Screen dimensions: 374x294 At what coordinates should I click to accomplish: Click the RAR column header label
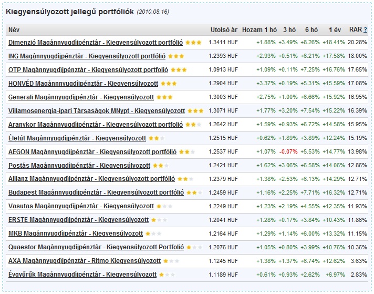click(x=356, y=29)
